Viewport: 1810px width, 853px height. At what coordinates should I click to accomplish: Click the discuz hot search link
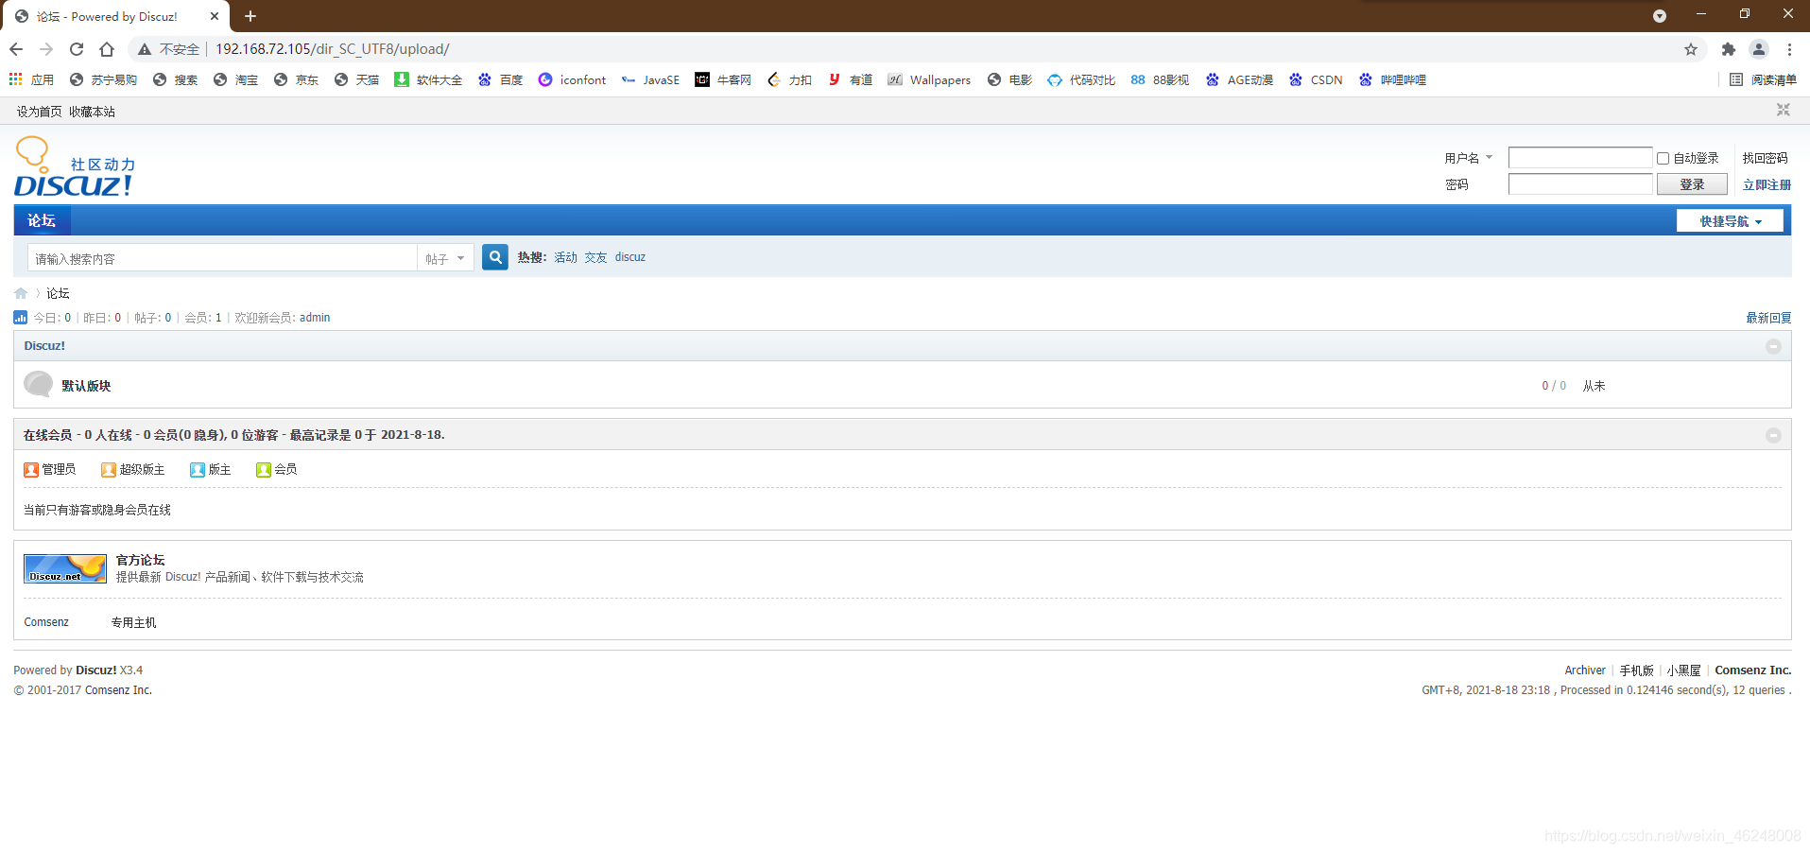coord(630,257)
